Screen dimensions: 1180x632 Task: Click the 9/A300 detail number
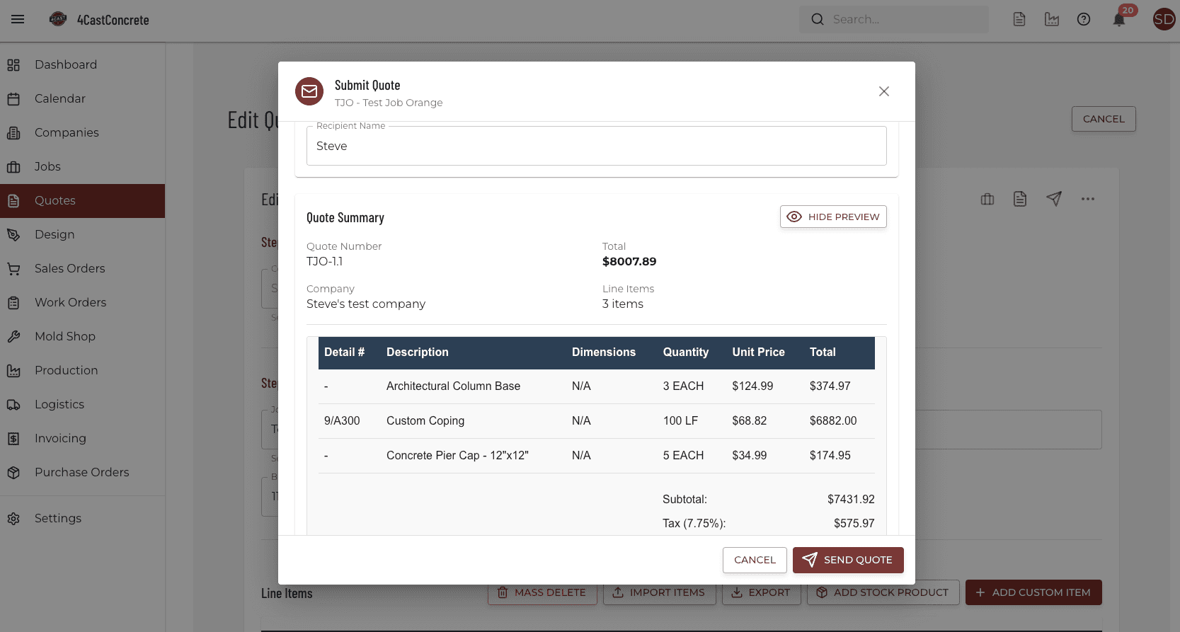pyautogui.click(x=342, y=421)
